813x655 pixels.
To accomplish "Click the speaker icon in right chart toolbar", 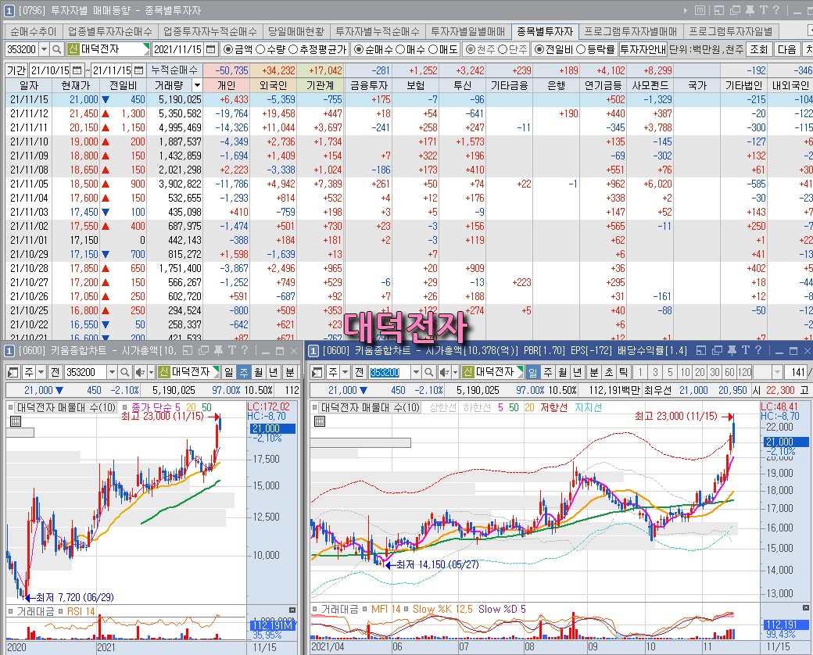I will click(x=444, y=372).
